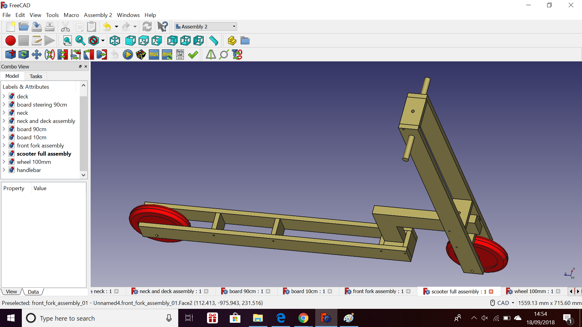Click the Print icon in the toolbar
The width and height of the screenshot is (582, 327).
coord(50,27)
